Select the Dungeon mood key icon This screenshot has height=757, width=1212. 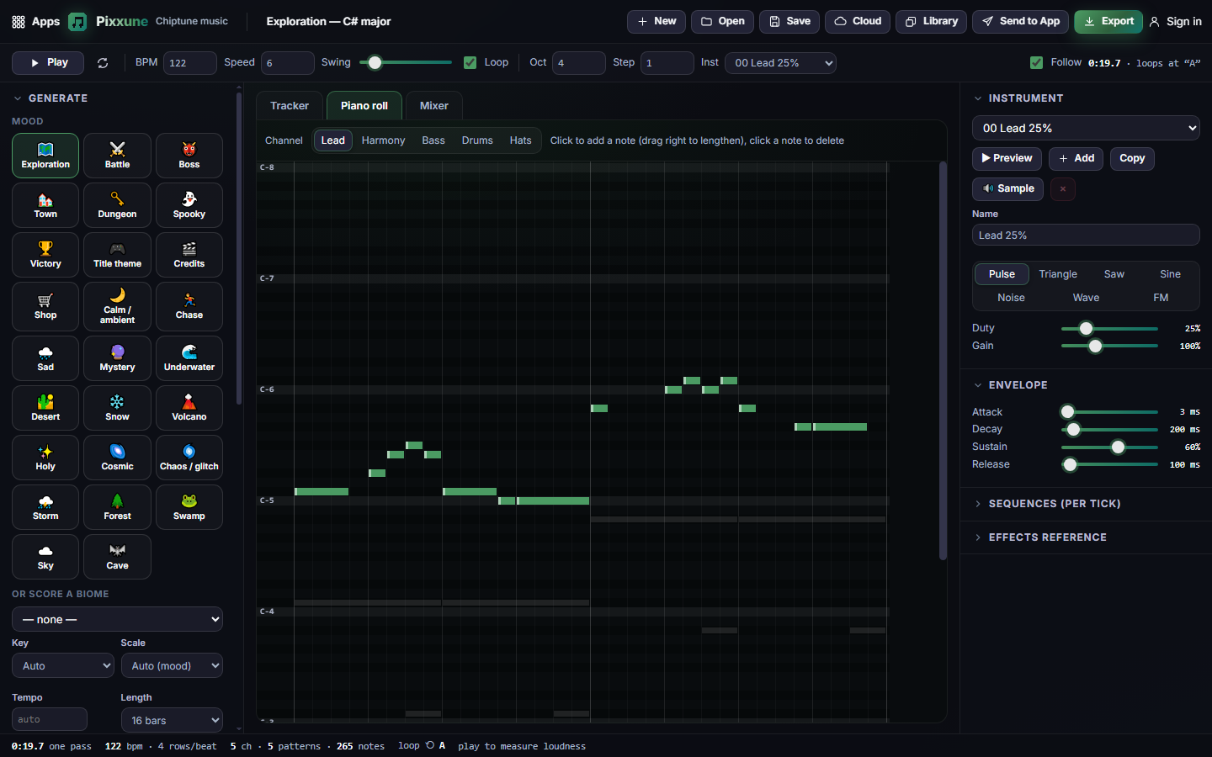(117, 205)
